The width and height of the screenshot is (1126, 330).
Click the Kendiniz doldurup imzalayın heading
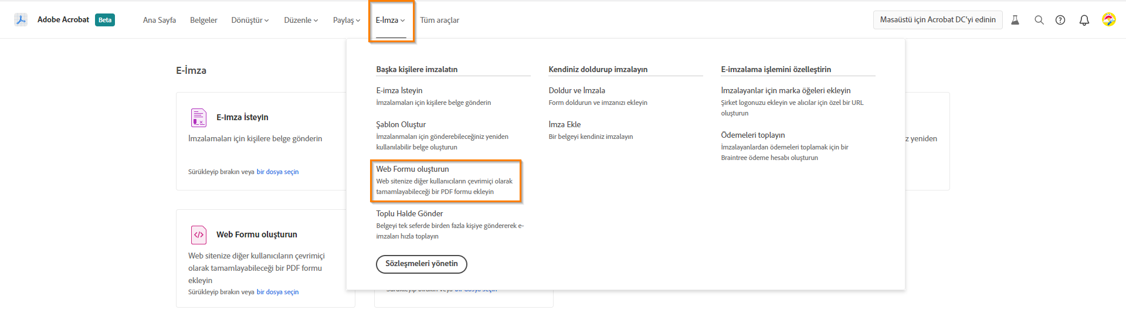[598, 69]
